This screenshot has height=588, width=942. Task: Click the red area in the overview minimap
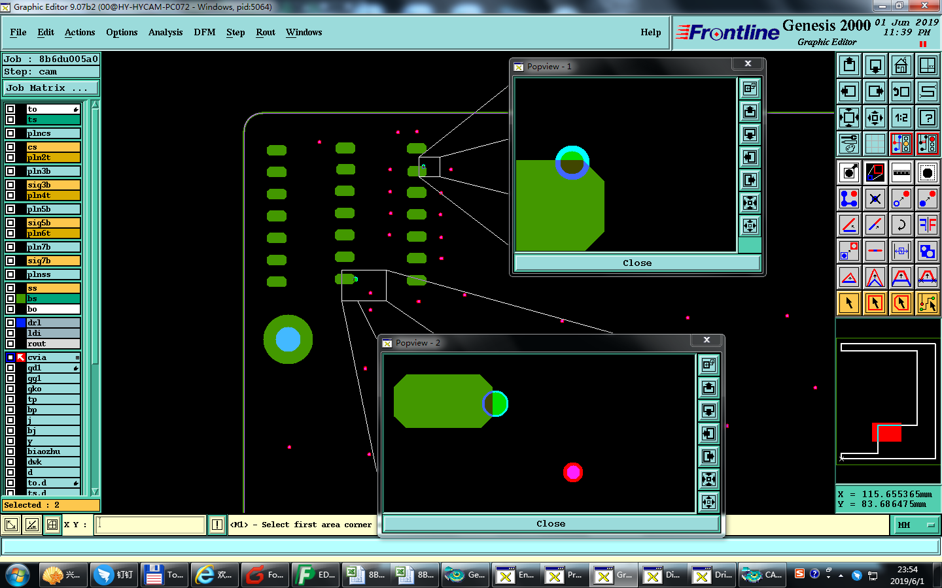coord(887,433)
